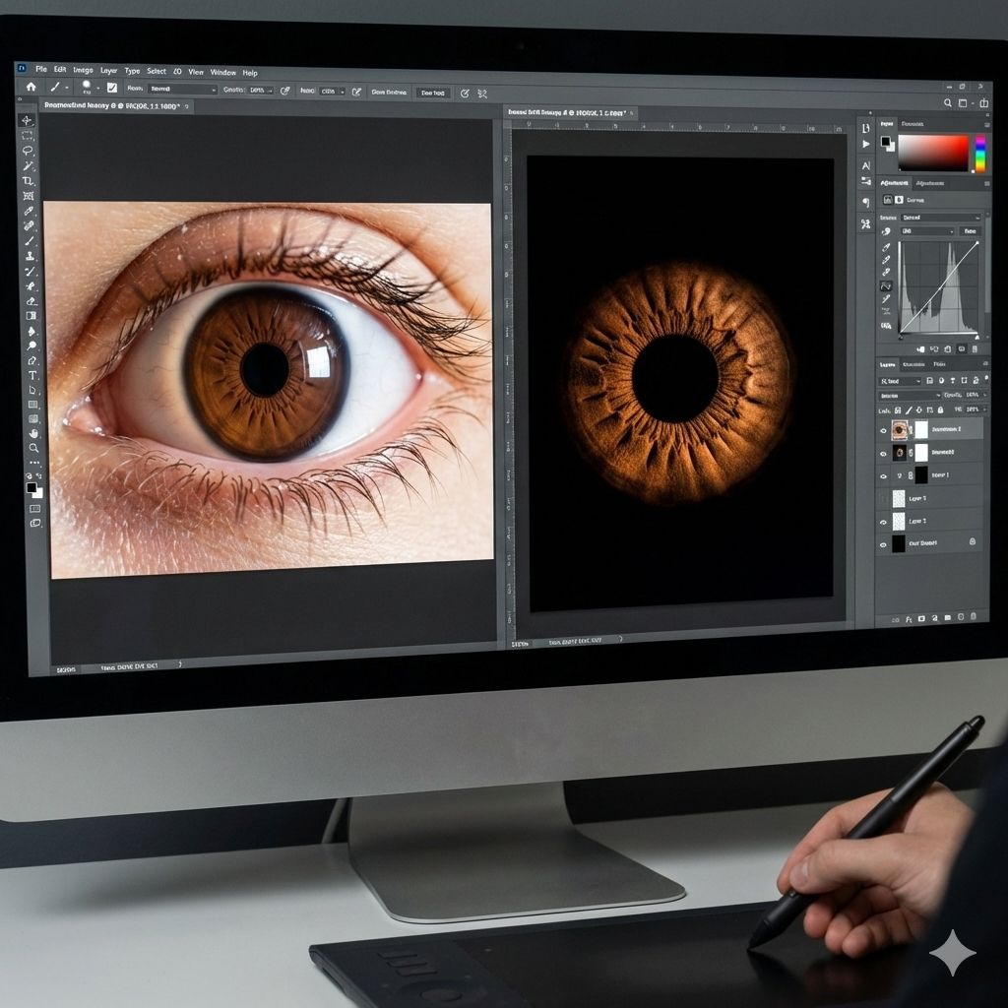
Task: Switch to the right document tab
Action: (x=566, y=113)
